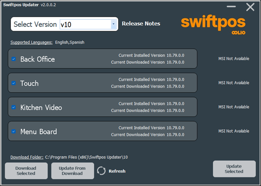Click Menu Board Current Installed Version text
The image size is (261, 186).
point(151,128)
